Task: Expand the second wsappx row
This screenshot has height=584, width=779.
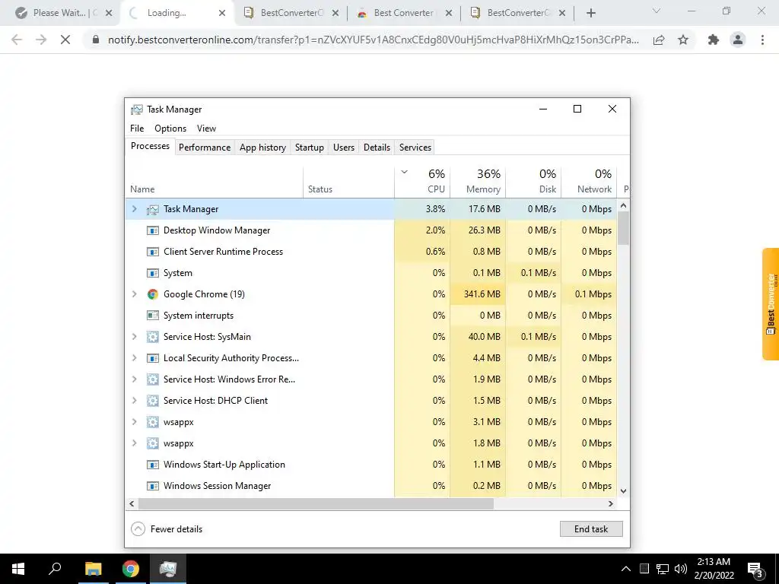Action: [134, 443]
